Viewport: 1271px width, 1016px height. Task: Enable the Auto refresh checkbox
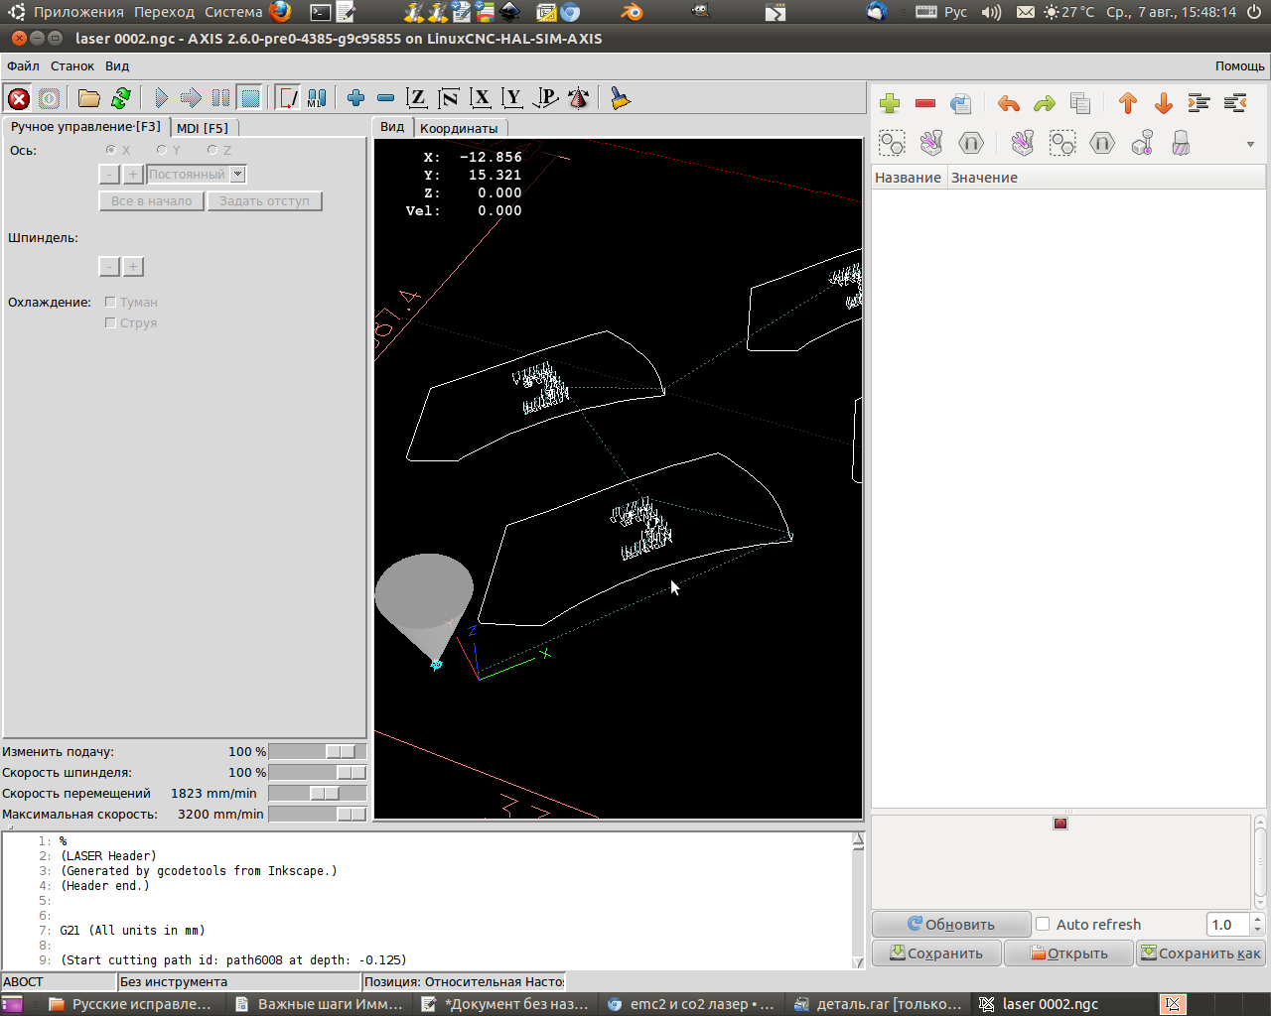pyautogui.click(x=1043, y=924)
